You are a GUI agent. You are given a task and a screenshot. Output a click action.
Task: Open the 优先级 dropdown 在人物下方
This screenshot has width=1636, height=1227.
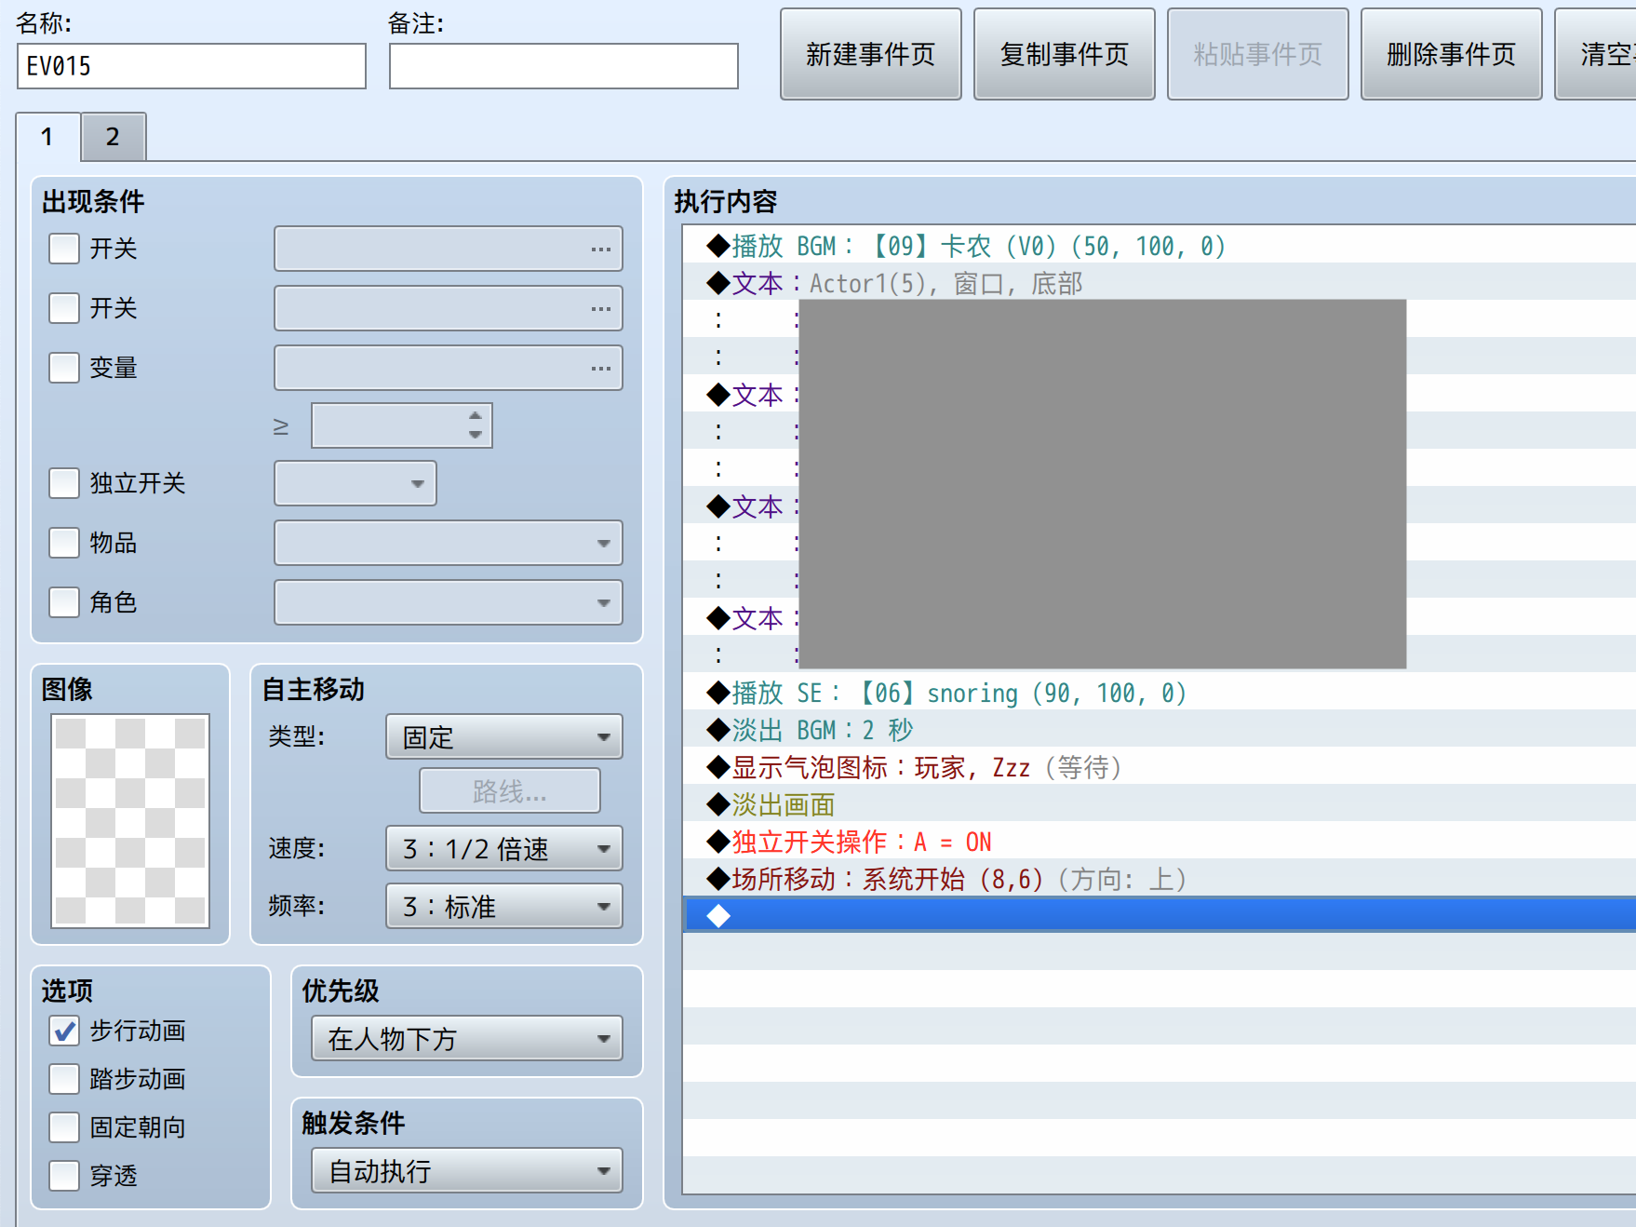[467, 1038]
